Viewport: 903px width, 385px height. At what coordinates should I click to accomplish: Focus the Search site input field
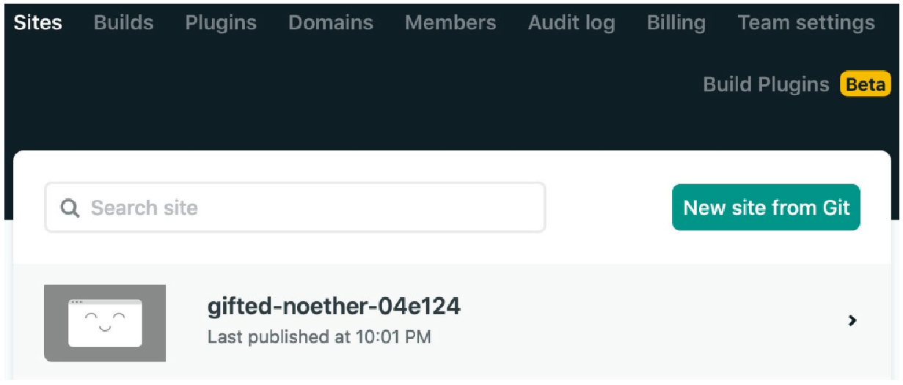pyautogui.click(x=295, y=208)
